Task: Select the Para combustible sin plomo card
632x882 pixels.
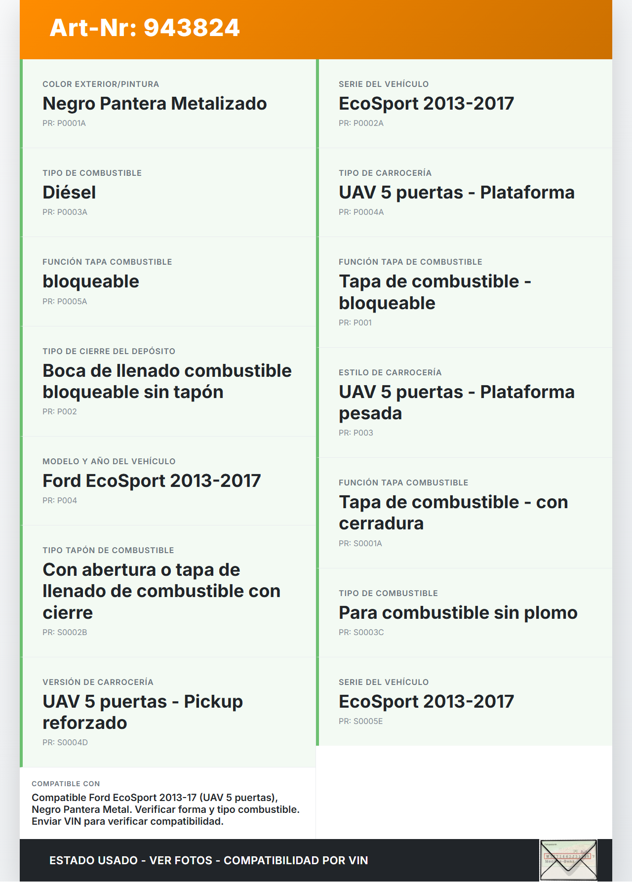Action: tap(458, 613)
